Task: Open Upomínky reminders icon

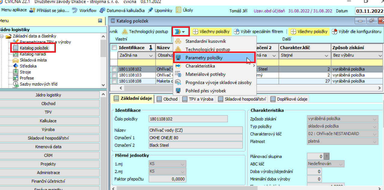Action: click(150, 10)
